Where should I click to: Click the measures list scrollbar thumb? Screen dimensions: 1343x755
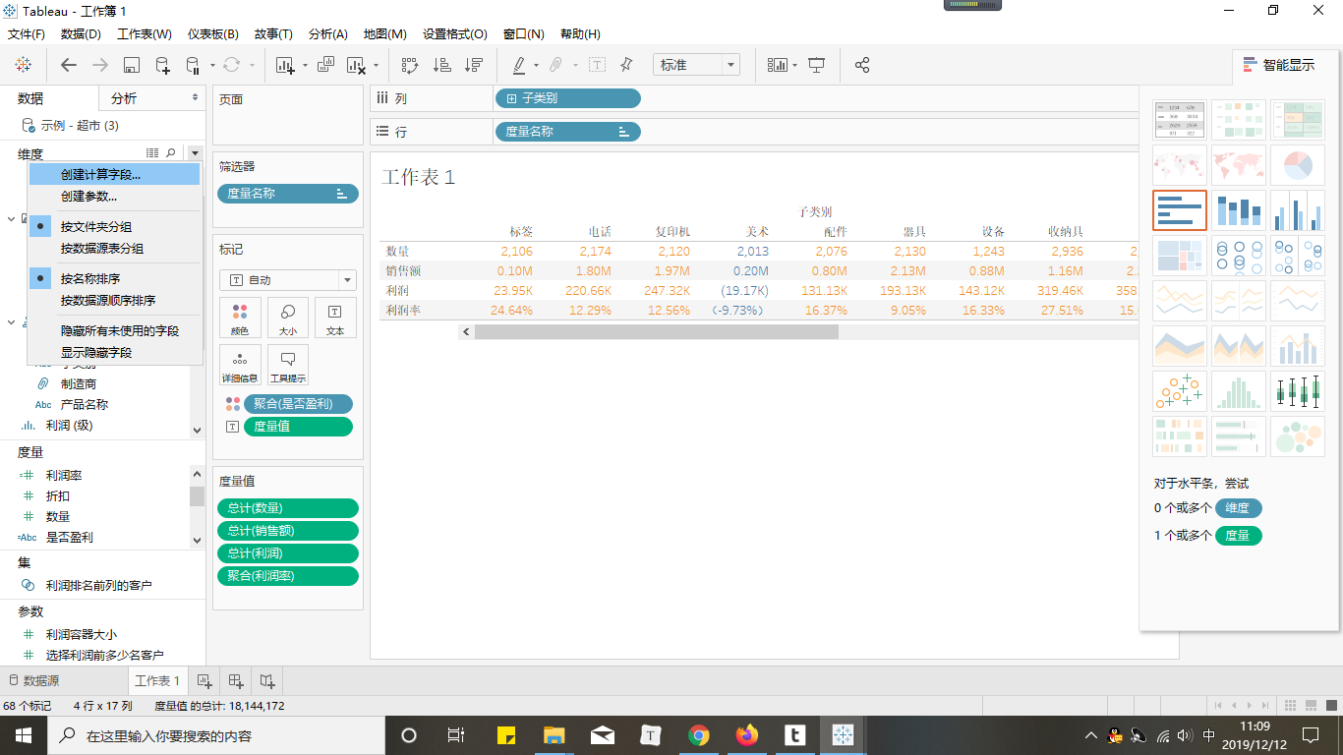[x=198, y=495]
